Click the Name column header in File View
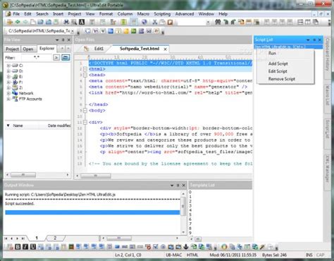The image size is (334, 261). coord(18,126)
